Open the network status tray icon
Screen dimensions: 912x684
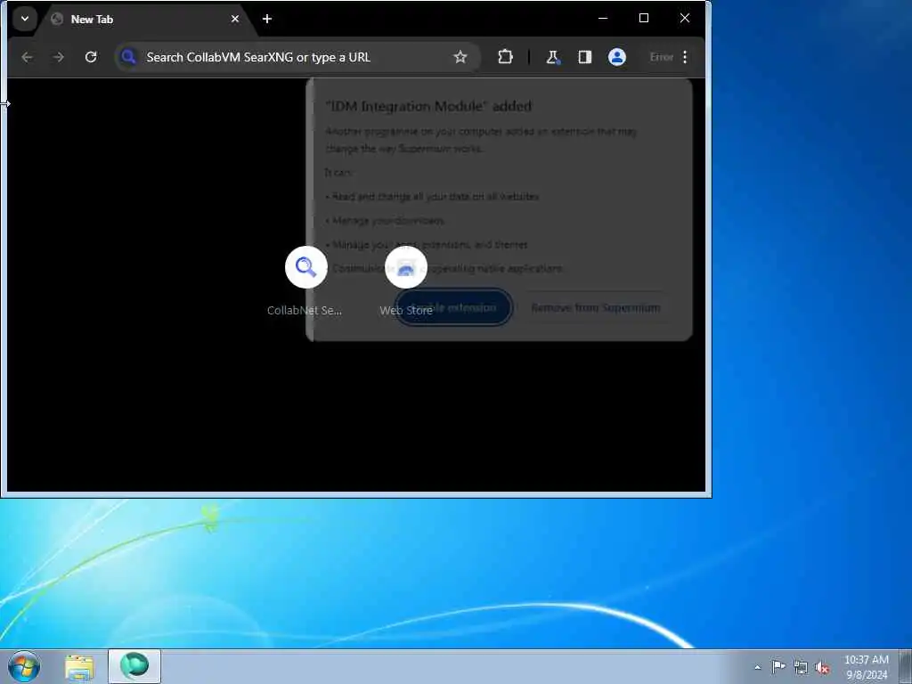click(801, 667)
